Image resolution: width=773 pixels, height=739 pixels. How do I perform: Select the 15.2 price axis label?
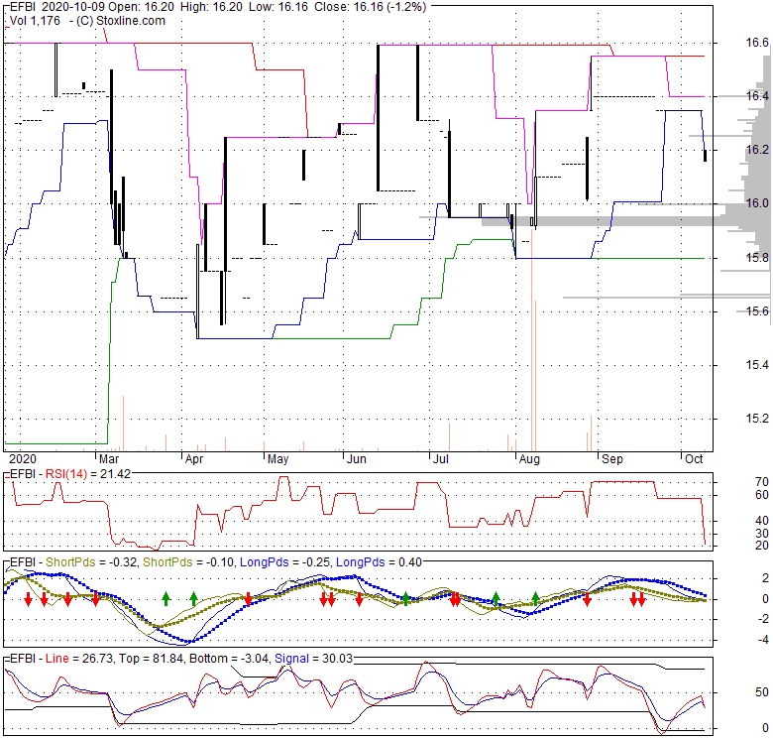(757, 419)
